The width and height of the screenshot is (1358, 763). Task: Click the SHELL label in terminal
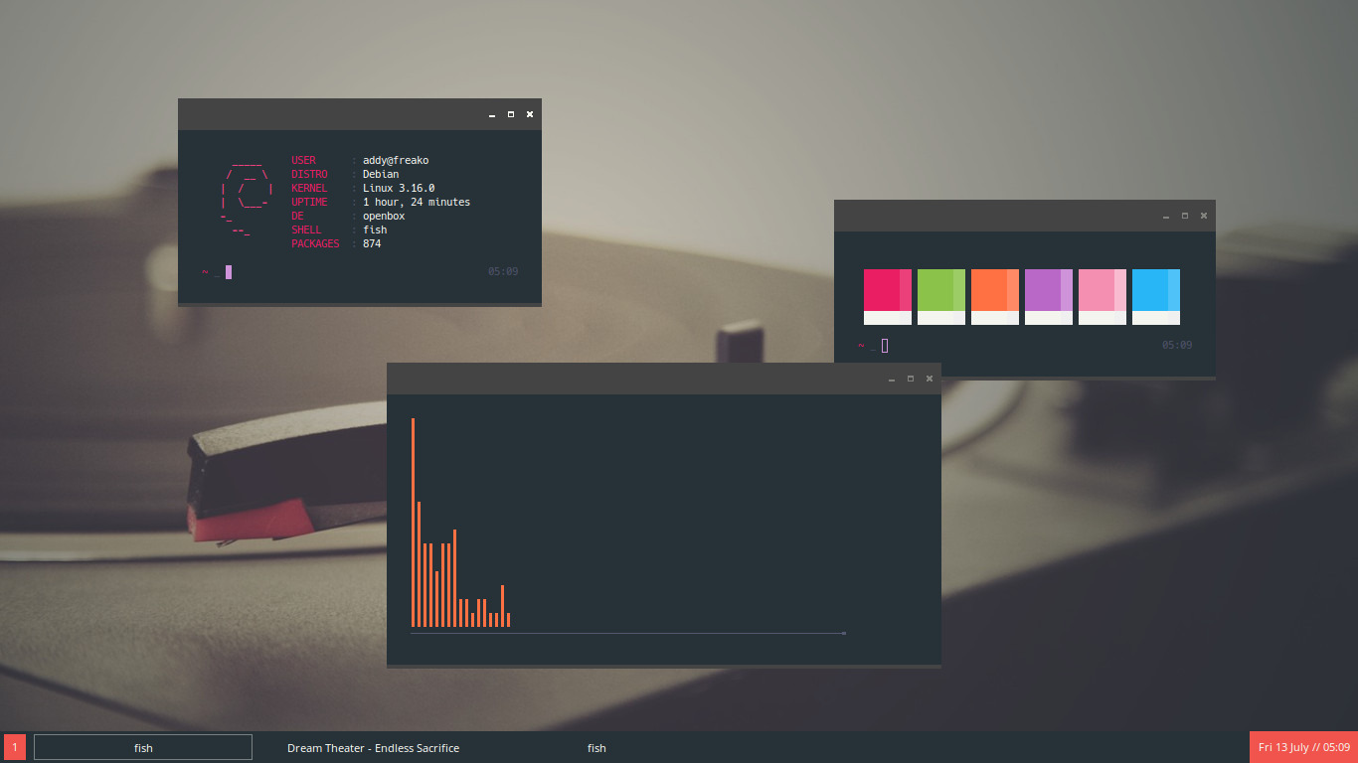306,229
